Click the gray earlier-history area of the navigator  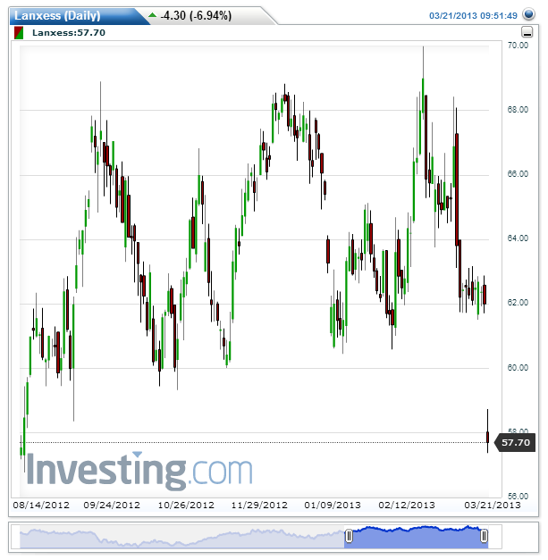coord(181,538)
